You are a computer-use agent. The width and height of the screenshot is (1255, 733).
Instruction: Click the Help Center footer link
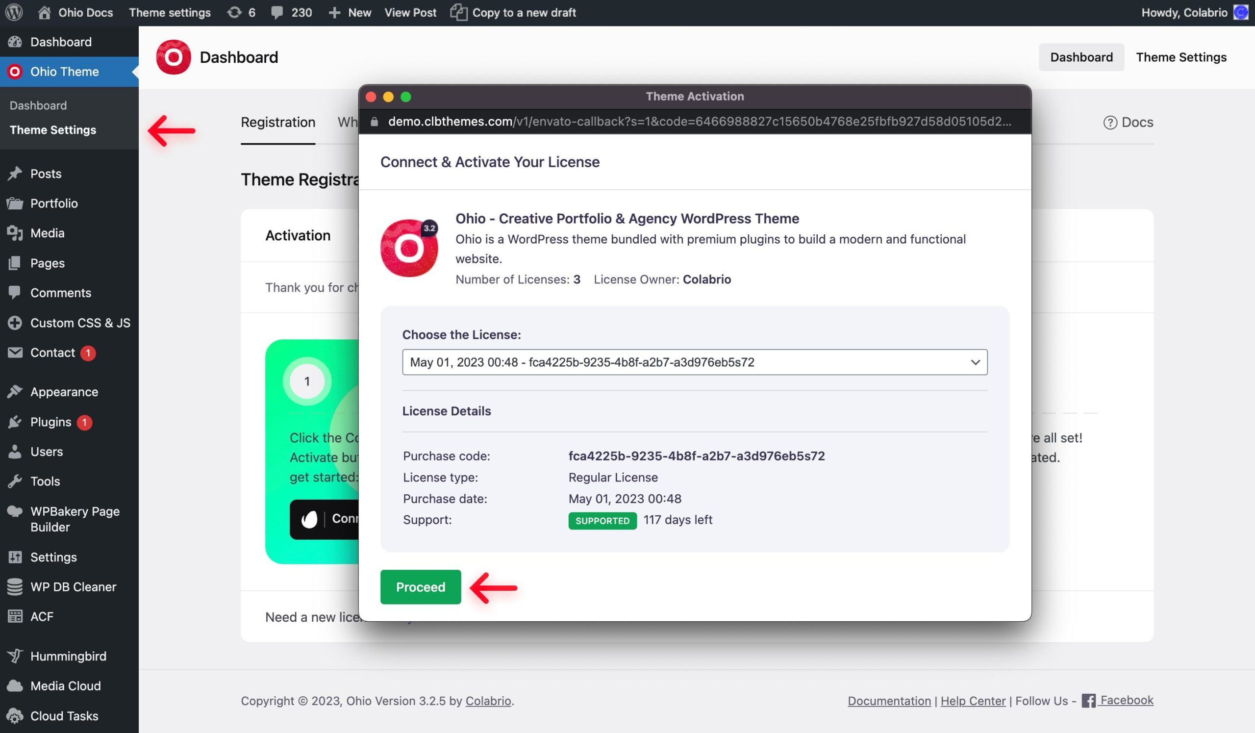973,701
